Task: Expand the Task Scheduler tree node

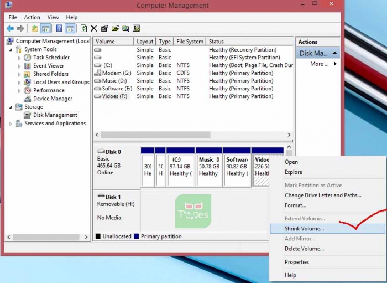Action: point(19,58)
